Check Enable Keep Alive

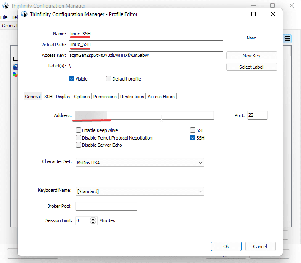click(x=78, y=130)
